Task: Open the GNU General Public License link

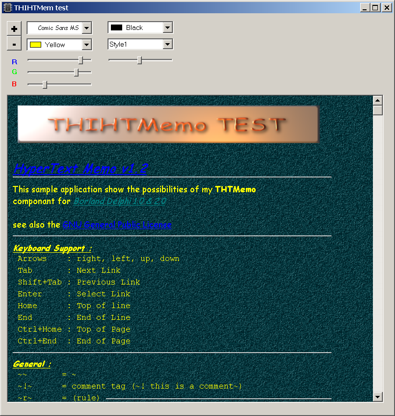Action: click(117, 225)
